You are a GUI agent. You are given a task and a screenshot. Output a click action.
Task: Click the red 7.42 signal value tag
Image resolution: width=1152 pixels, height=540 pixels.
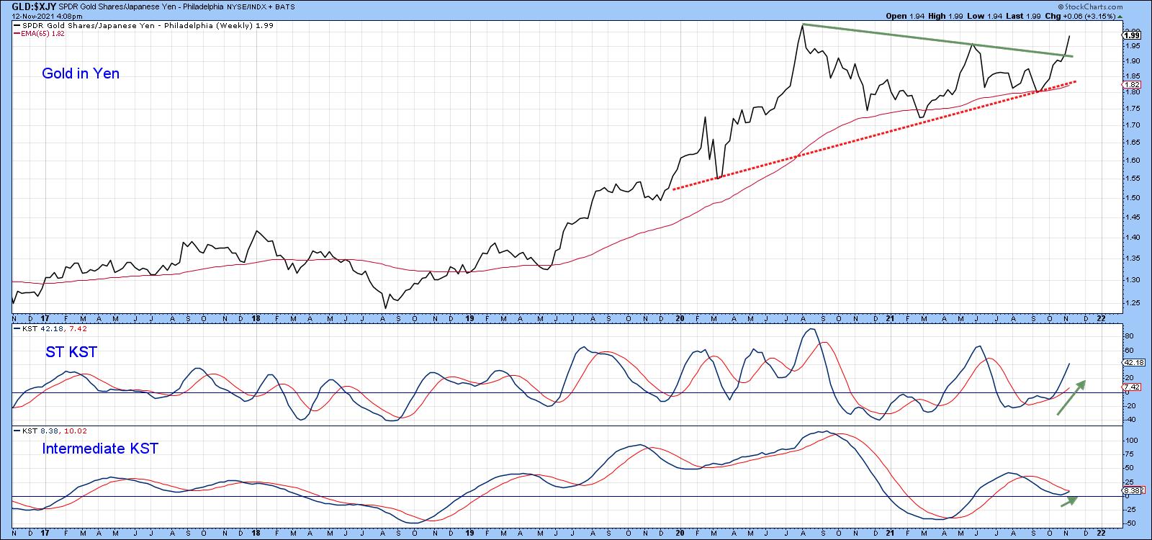tap(1132, 387)
